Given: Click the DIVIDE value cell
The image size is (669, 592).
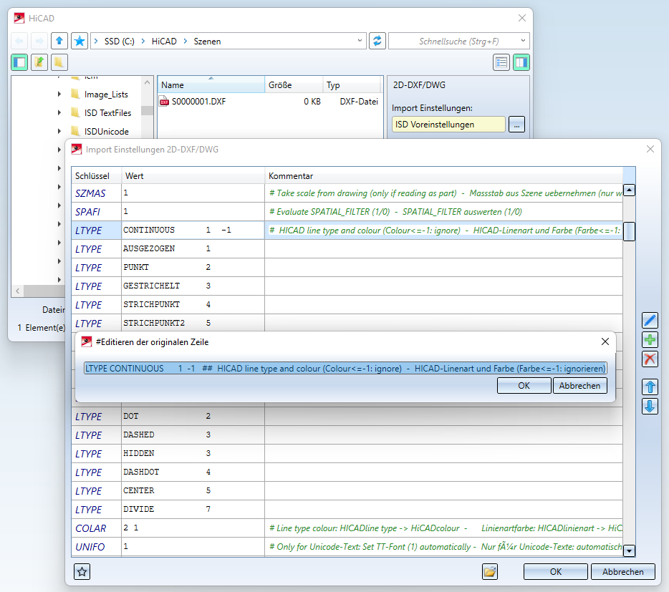Looking at the screenshot, I should [x=193, y=509].
